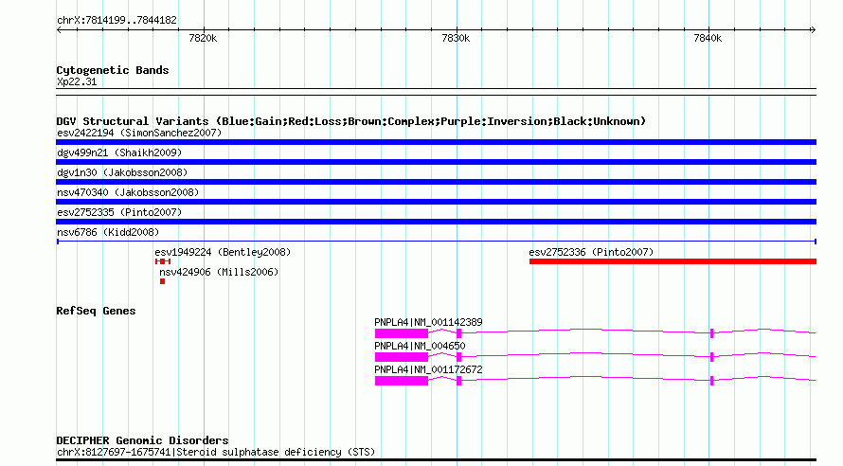Select the red loss bar under esv2752336
Screen dimensions: 843x466
(673, 261)
